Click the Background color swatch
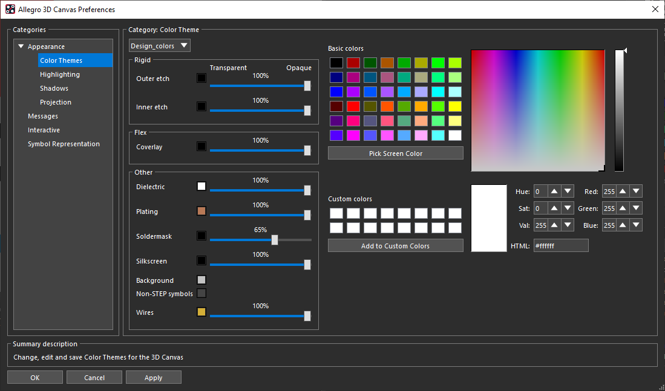The image size is (665, 391). [x=201, y=280]
